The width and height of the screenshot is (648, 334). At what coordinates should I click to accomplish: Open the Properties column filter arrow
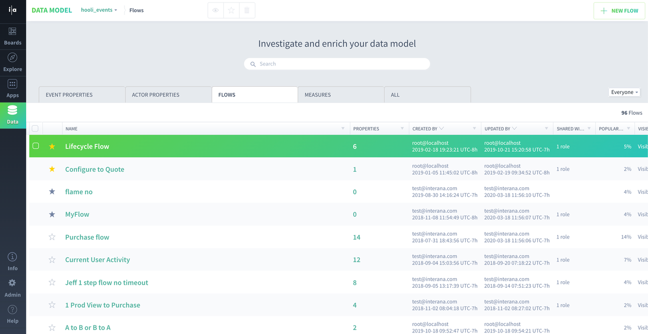pos(402,128)
